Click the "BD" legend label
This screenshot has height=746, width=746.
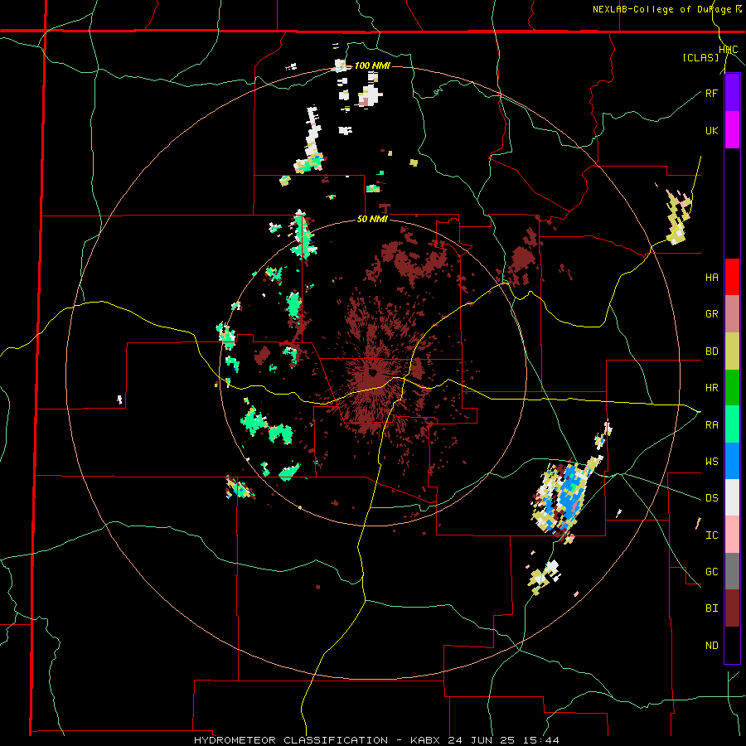711,351
